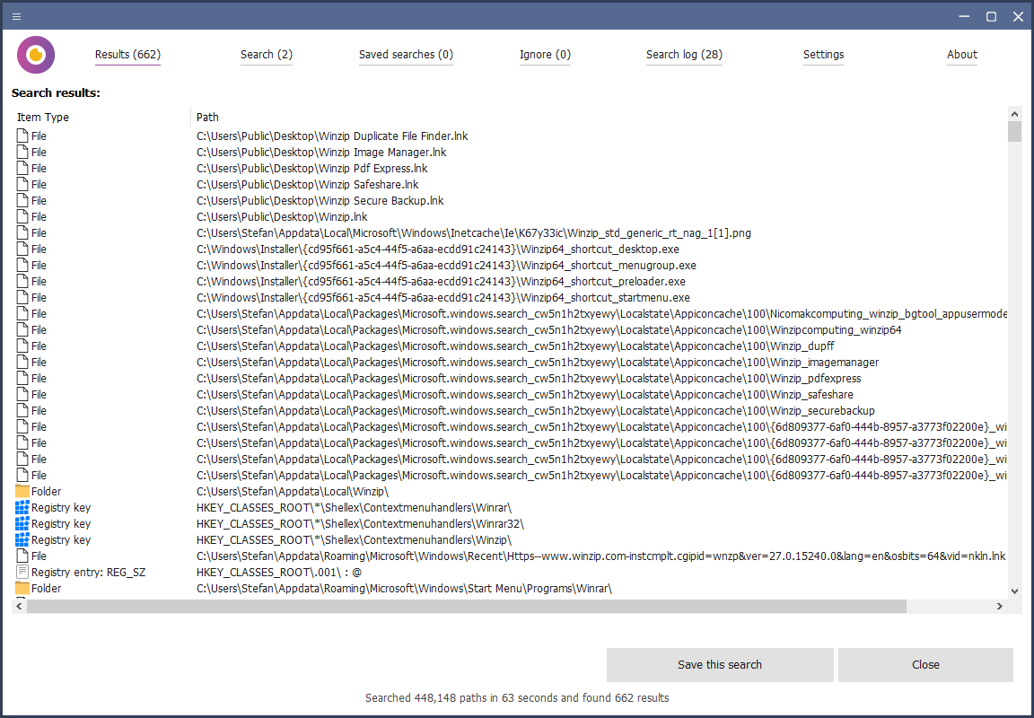
Task: Maximize the application window
Action: pyautogui.click(x=991, y=16)
